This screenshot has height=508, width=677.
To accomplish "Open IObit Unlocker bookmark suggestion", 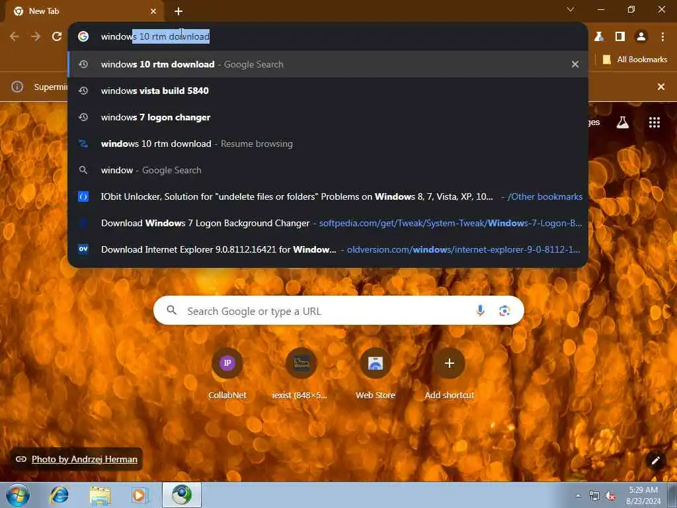I will (328, 196).
